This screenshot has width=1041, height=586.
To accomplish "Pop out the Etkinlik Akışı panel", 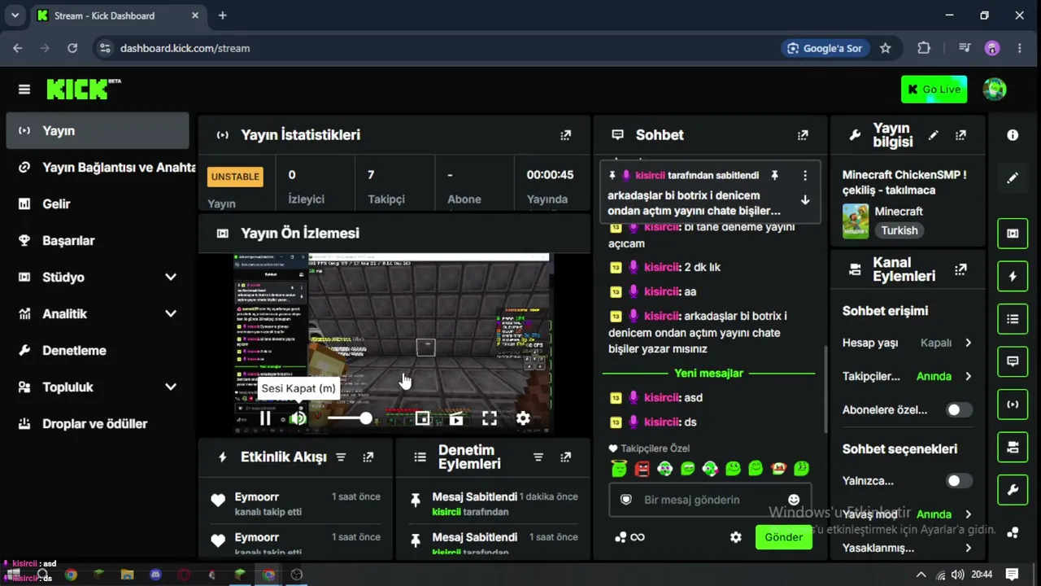I will click(368, 457).
